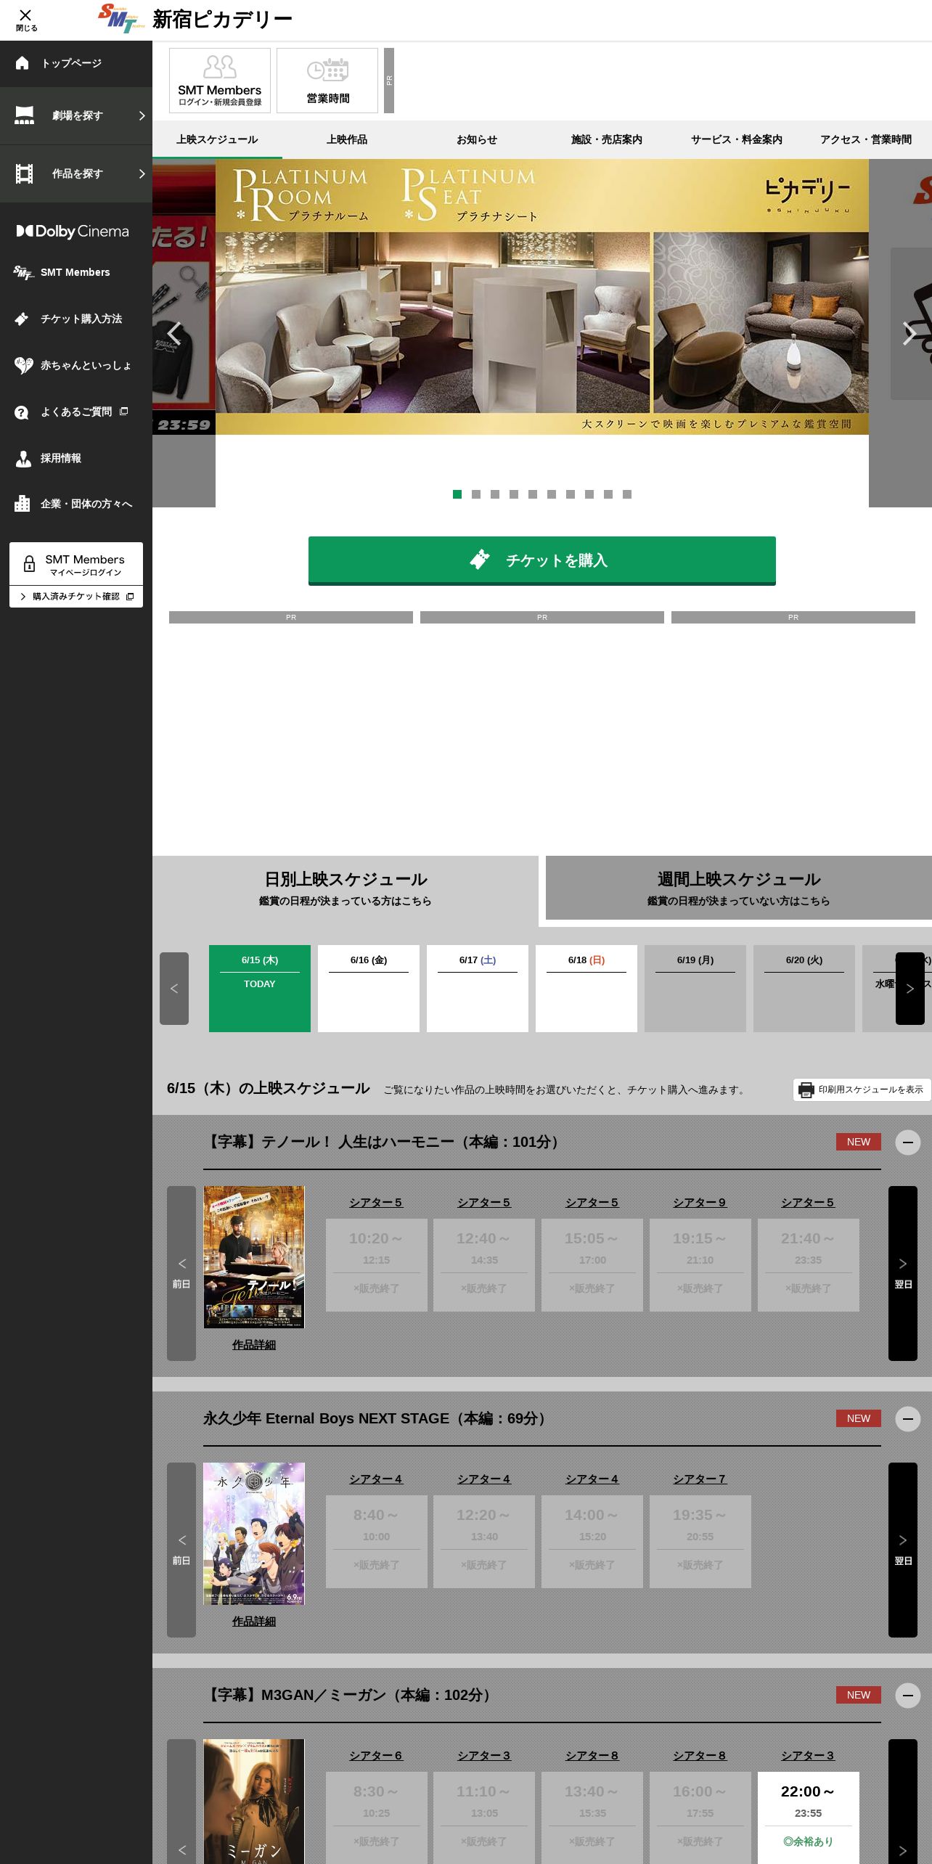Viewport: 932px width, 1864px height.
Task: Close the side menu with X icon
Action: point(25,19)
